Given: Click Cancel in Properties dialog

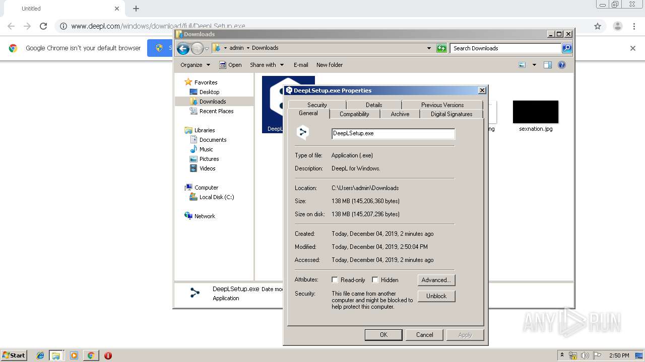Looking at the screenshot, I should [x=424, y=335].
